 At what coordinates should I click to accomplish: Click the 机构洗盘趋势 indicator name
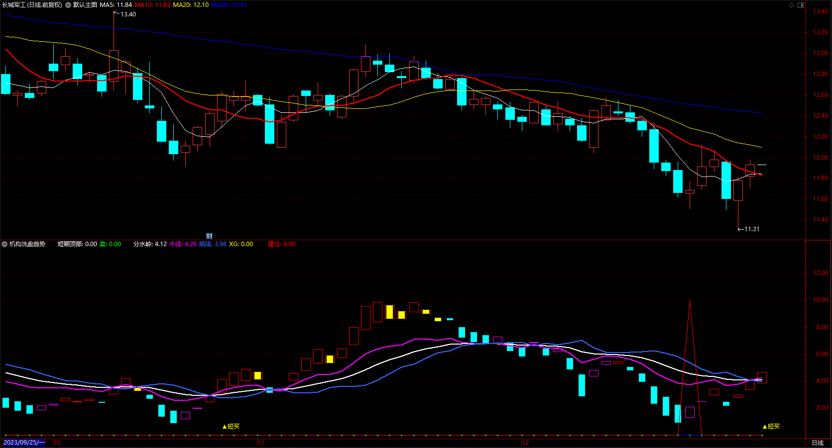pos(27,244)
